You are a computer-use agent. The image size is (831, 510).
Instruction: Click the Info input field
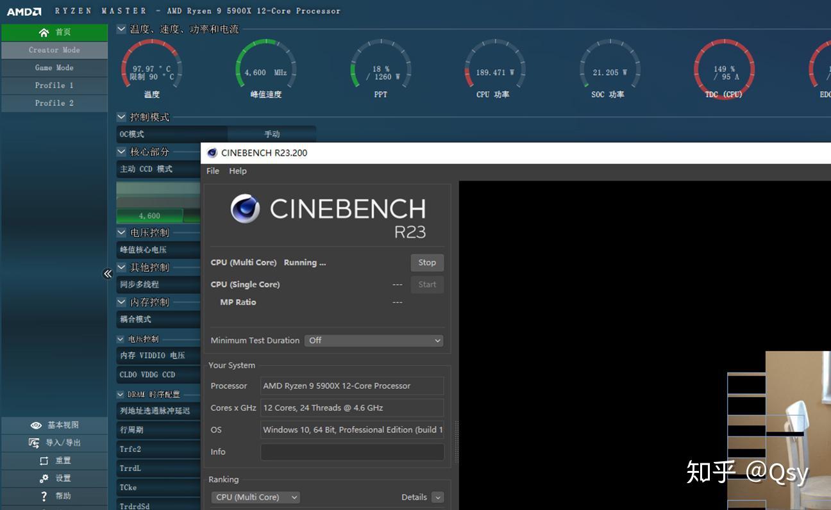(x=352, y=452)
